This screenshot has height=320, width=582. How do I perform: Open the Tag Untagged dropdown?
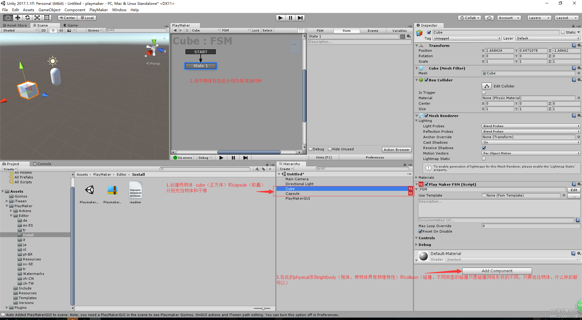(467, 38)
